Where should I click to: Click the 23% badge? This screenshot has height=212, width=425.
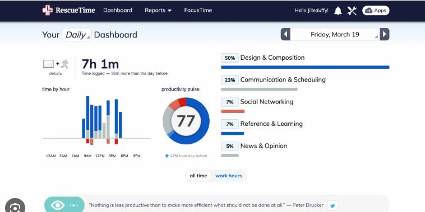pos(230,80)
